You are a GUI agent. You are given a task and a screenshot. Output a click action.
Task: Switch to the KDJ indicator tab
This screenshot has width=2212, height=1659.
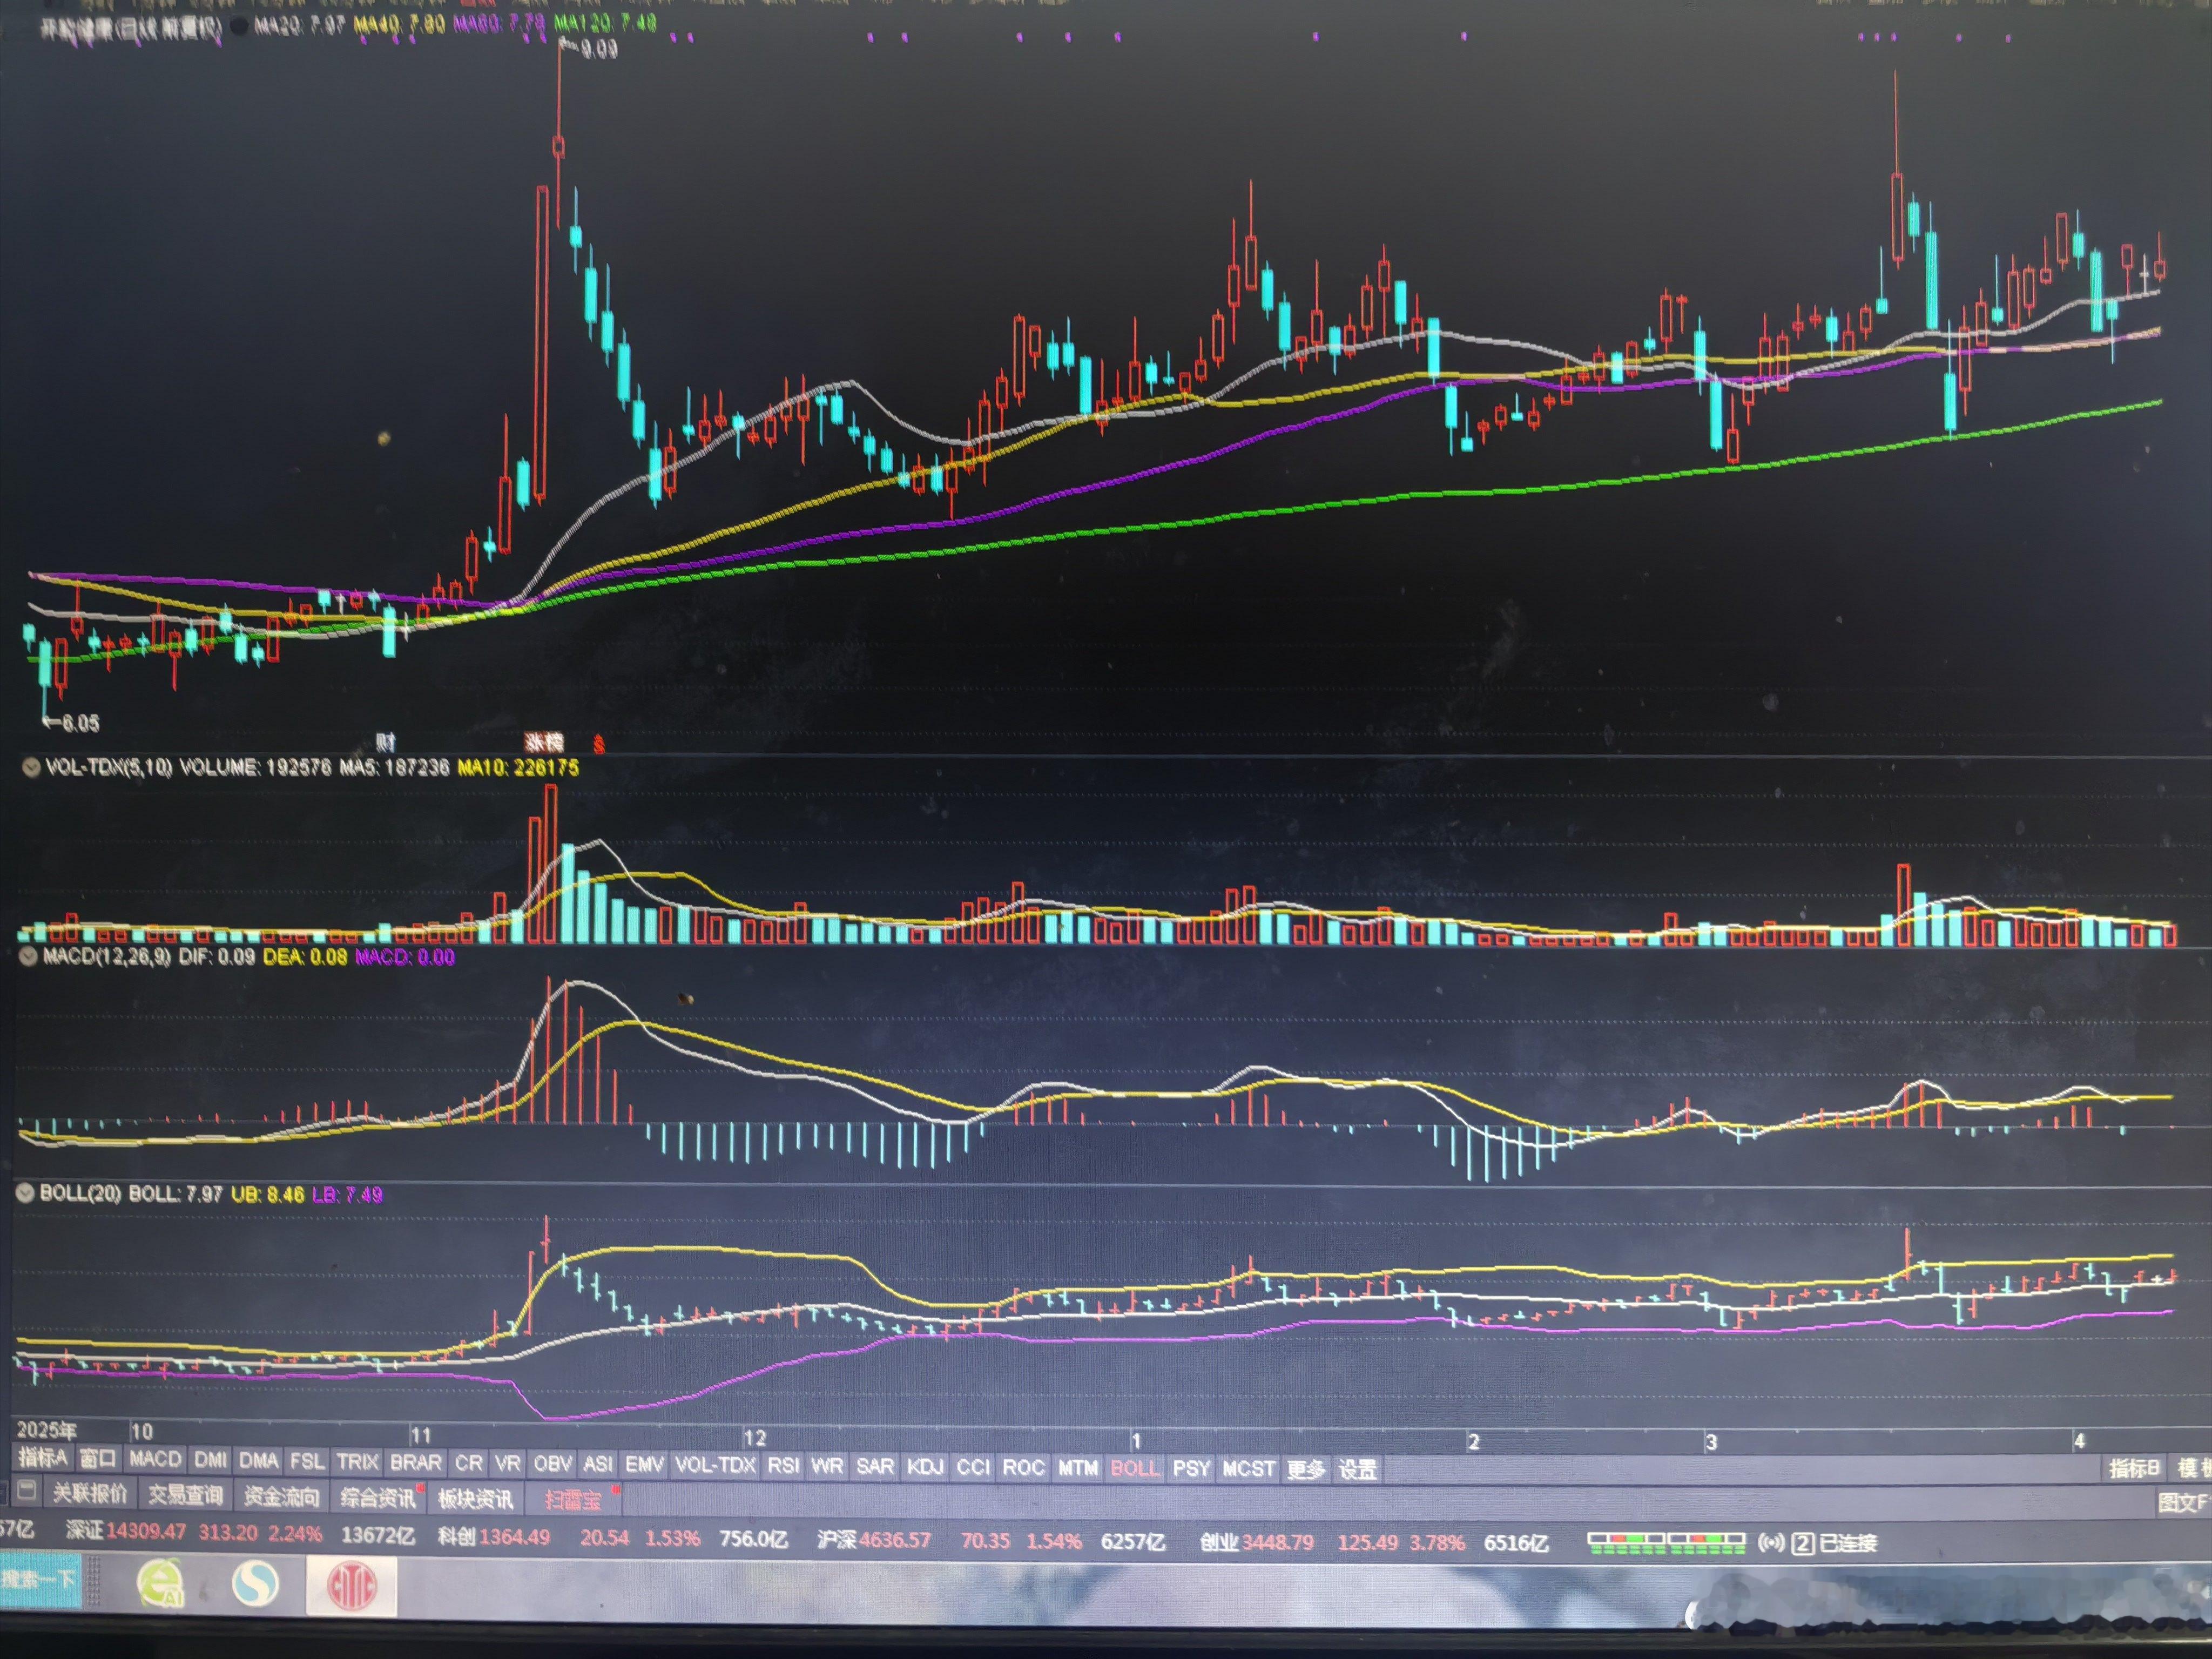[925, 1467]
